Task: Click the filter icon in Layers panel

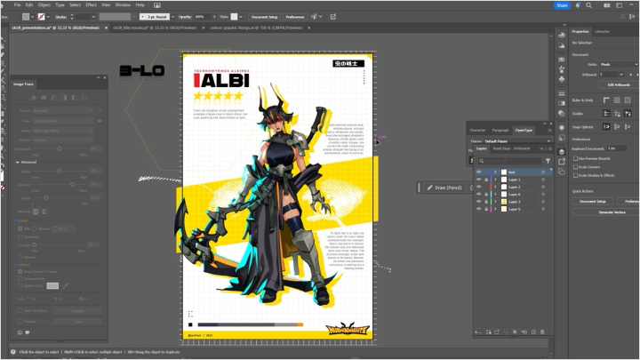Action: (548, 161)
